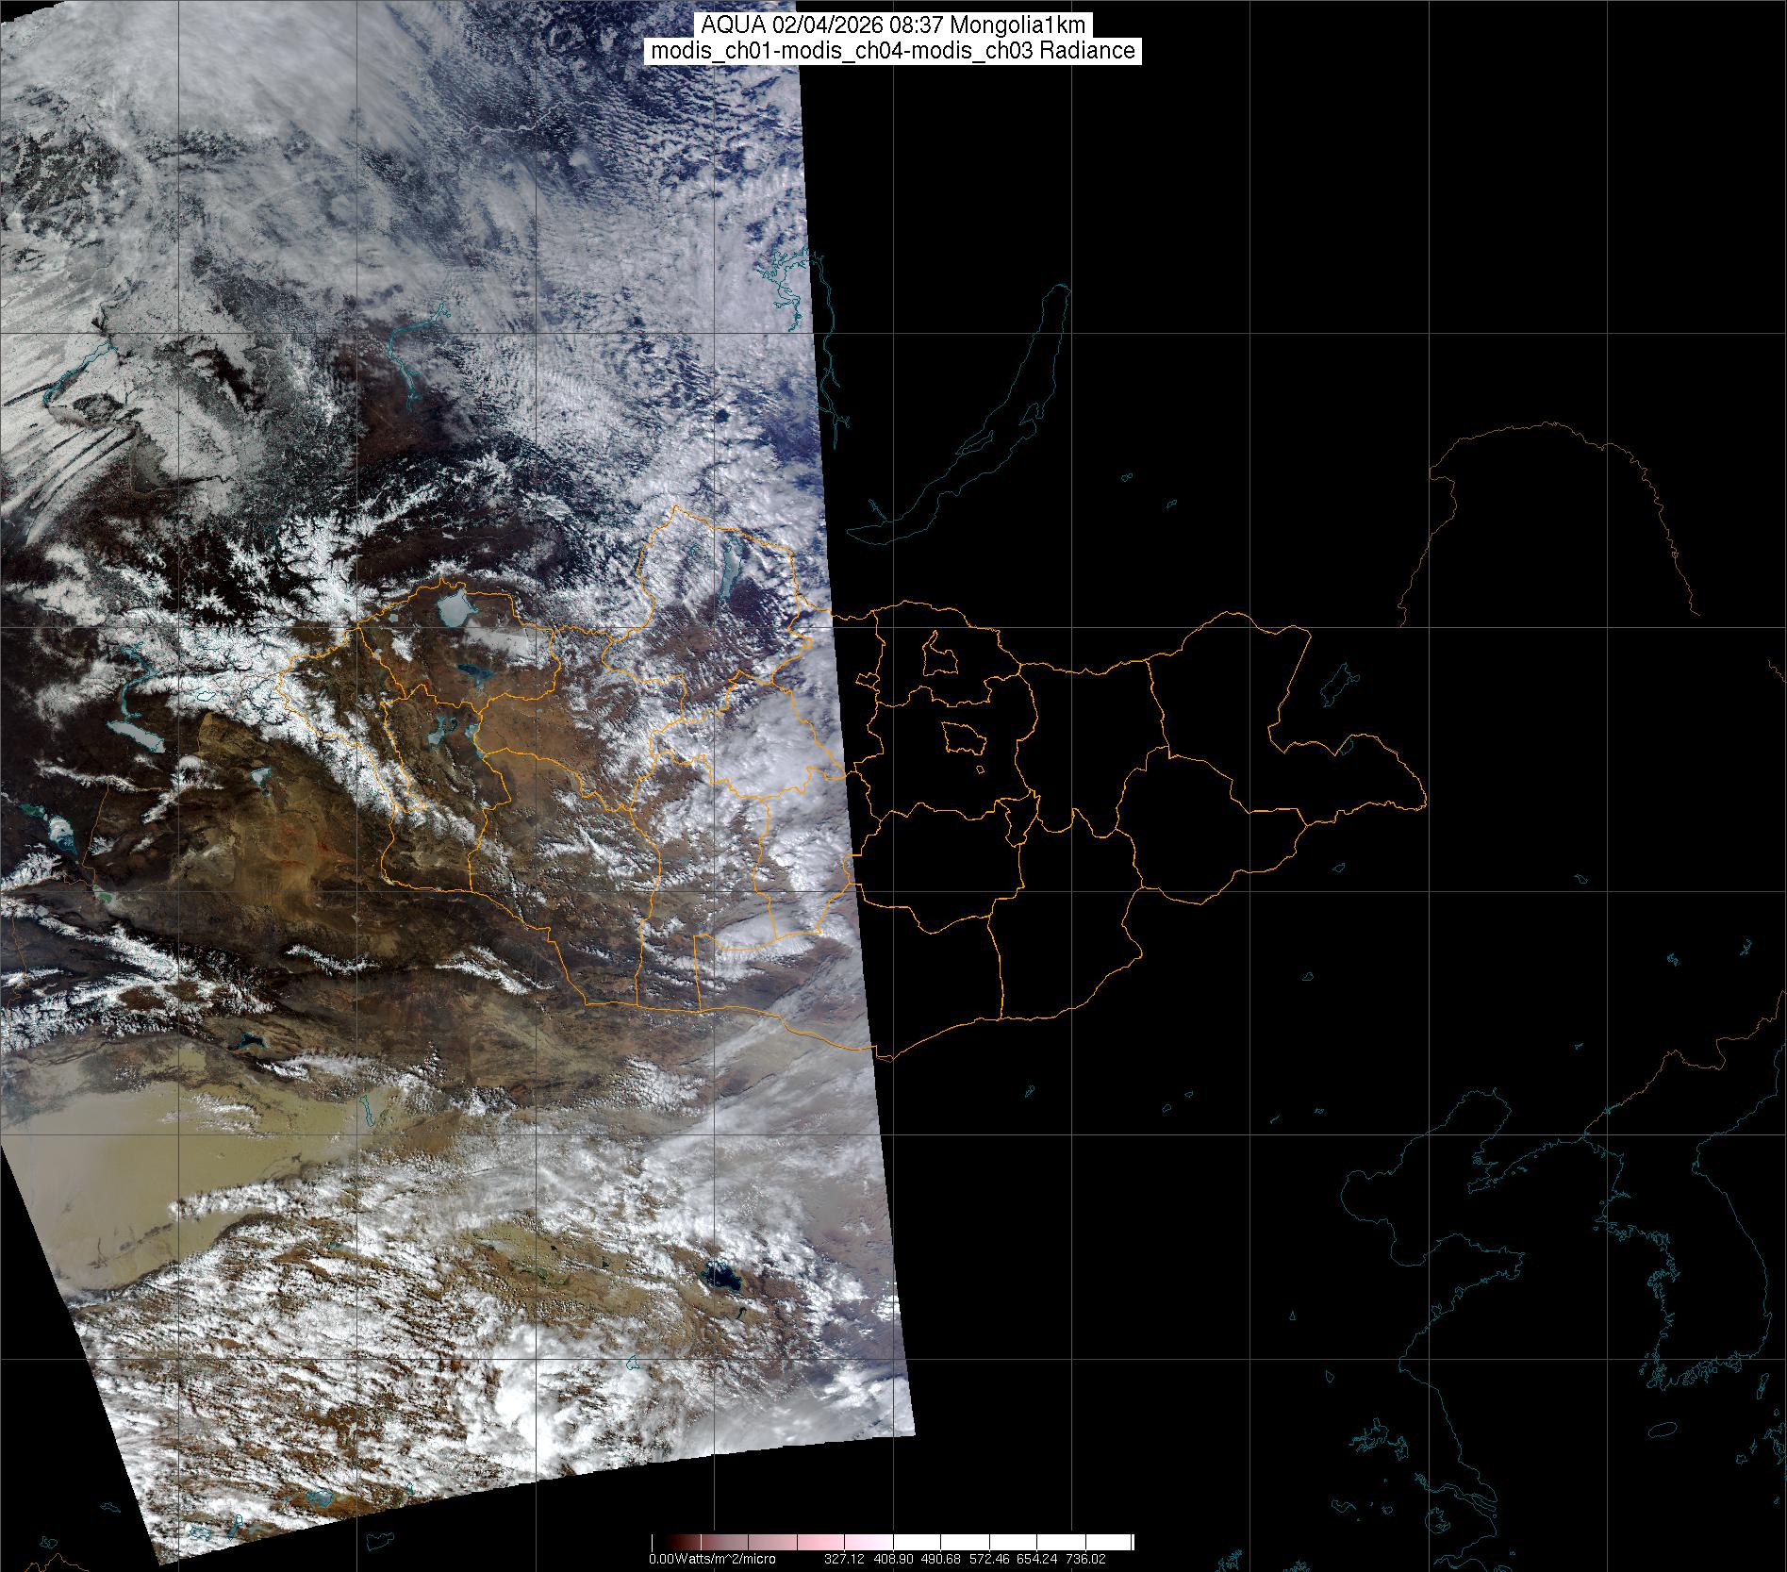This screenshot has width=1787, height=1572.
Task: Select the 736.02 value on the scale
Action: 1084,1559
